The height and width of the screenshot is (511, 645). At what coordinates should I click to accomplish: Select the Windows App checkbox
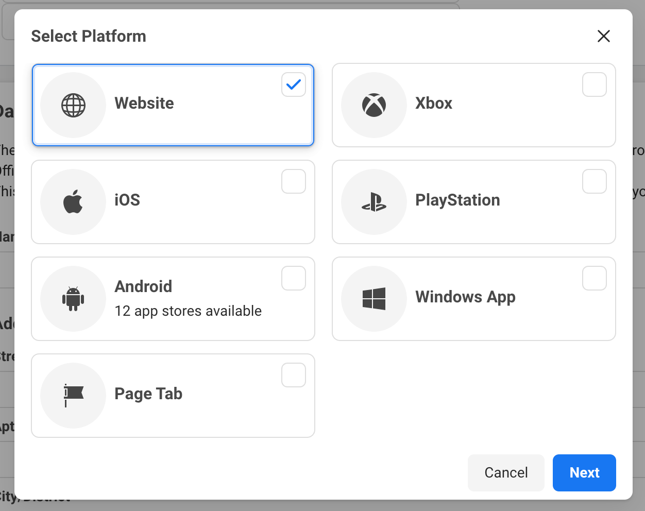(594, 278)
